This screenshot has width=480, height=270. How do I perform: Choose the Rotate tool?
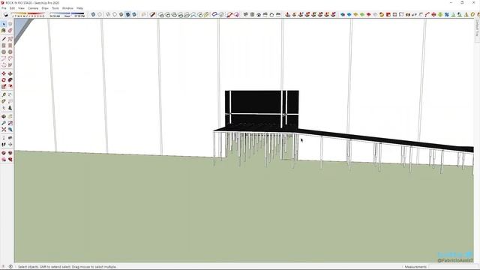[x=4, y=80]
